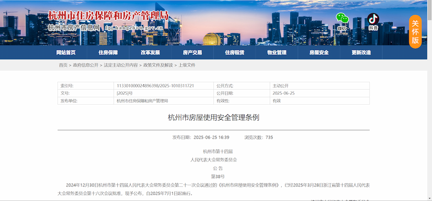
Task: Click the 2025-06-25 date cell
Action: (x=320, y=93)
